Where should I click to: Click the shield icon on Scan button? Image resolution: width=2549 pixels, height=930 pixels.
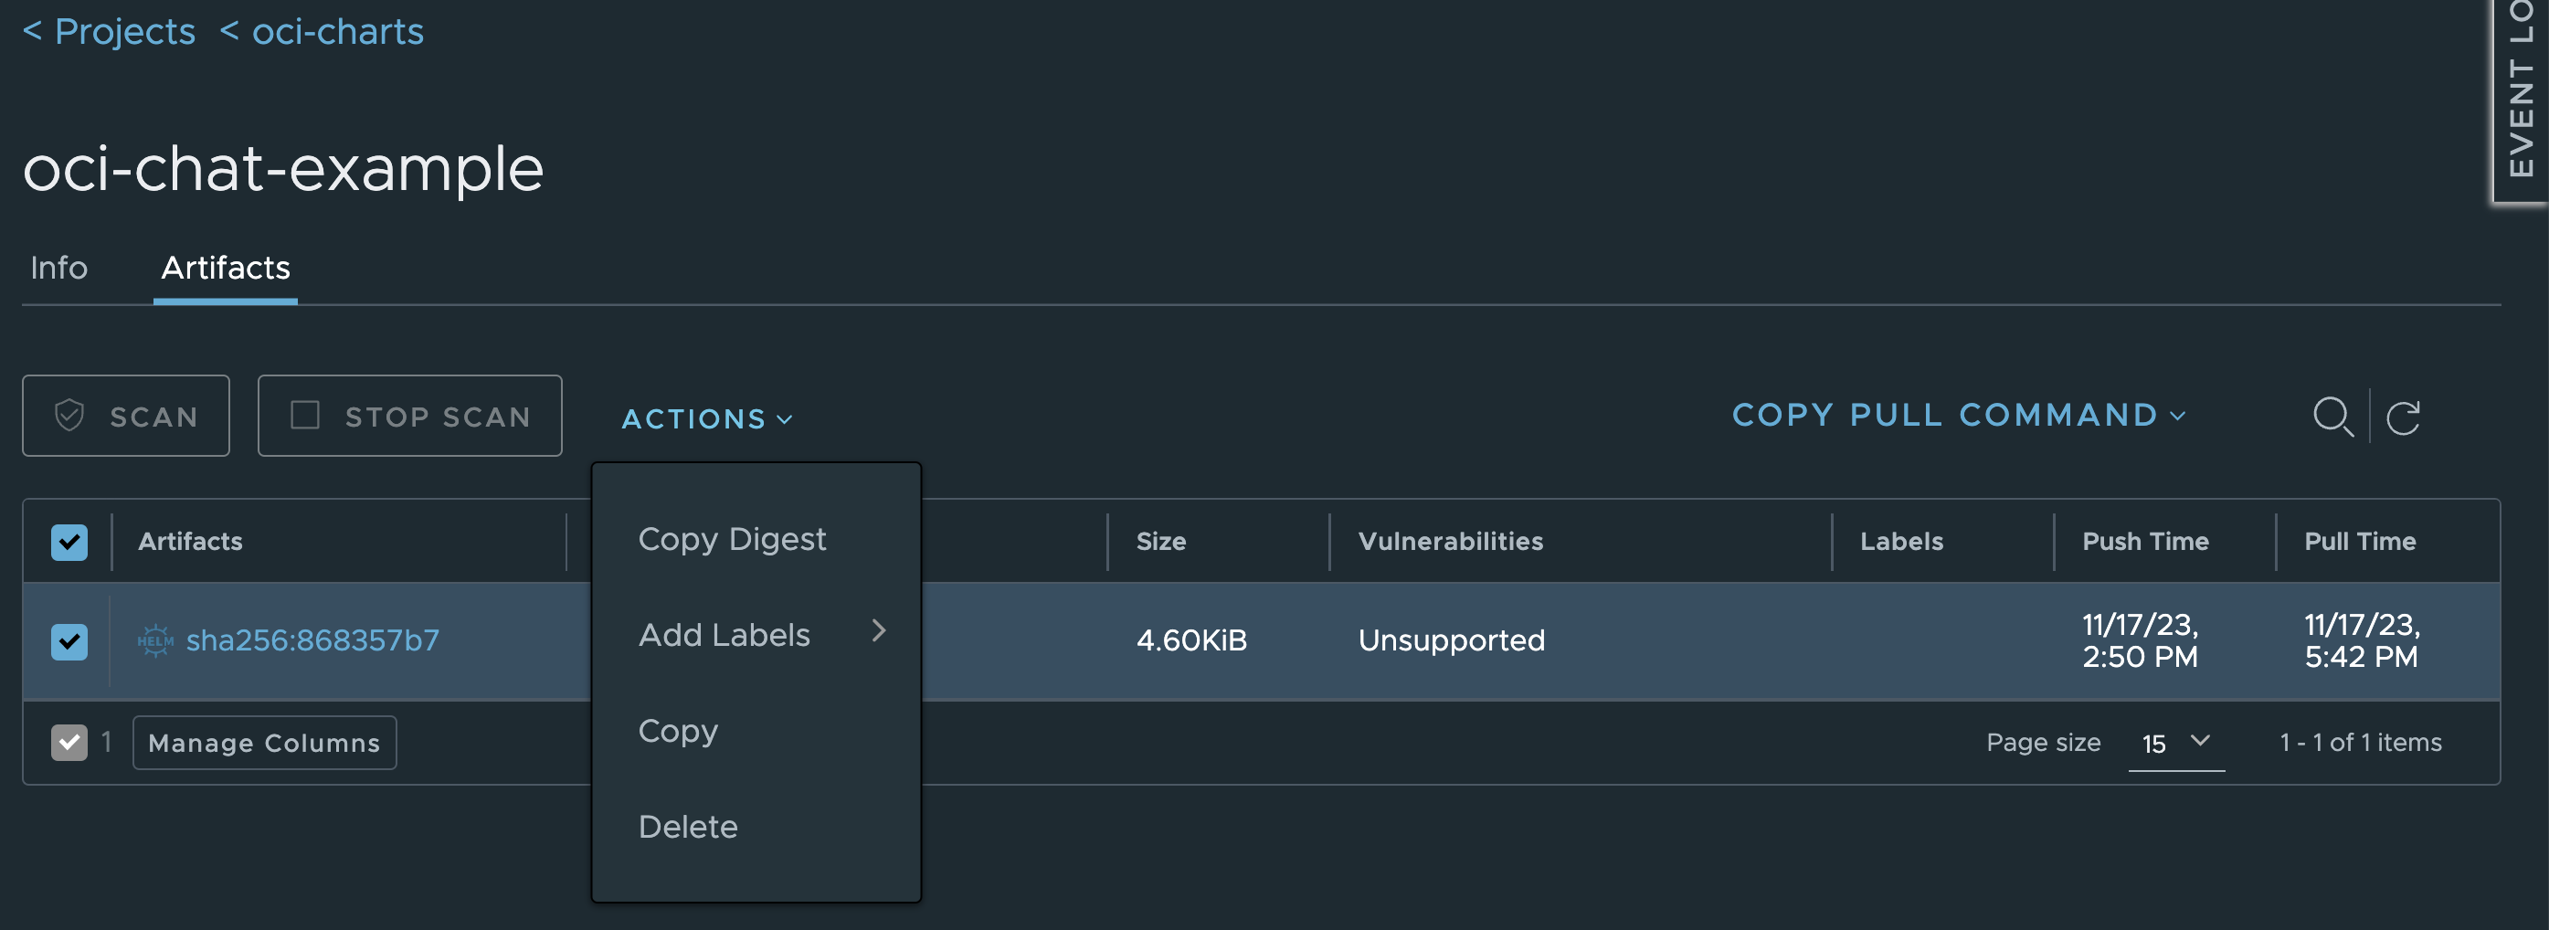(69, 416)
